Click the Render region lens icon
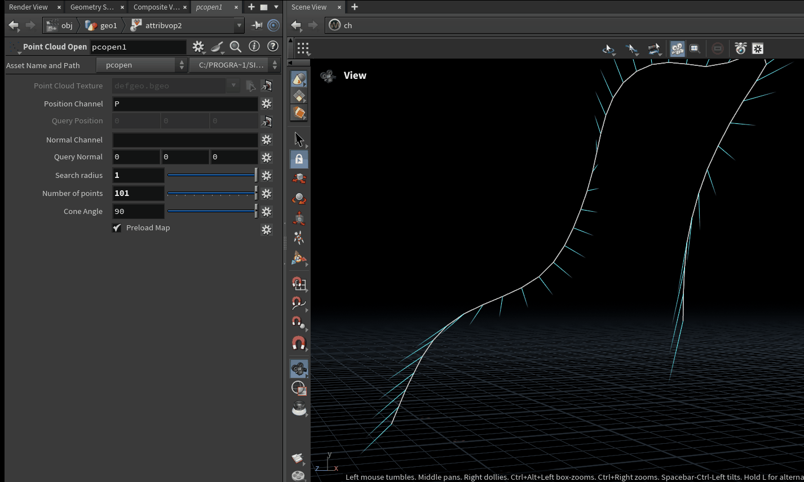The height and width of the screenshot is (482, 804). 299,408
